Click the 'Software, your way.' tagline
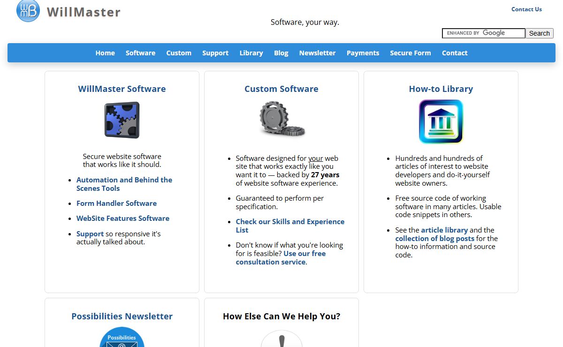Viewport: 563px width, 347px height. pos(305,22)
